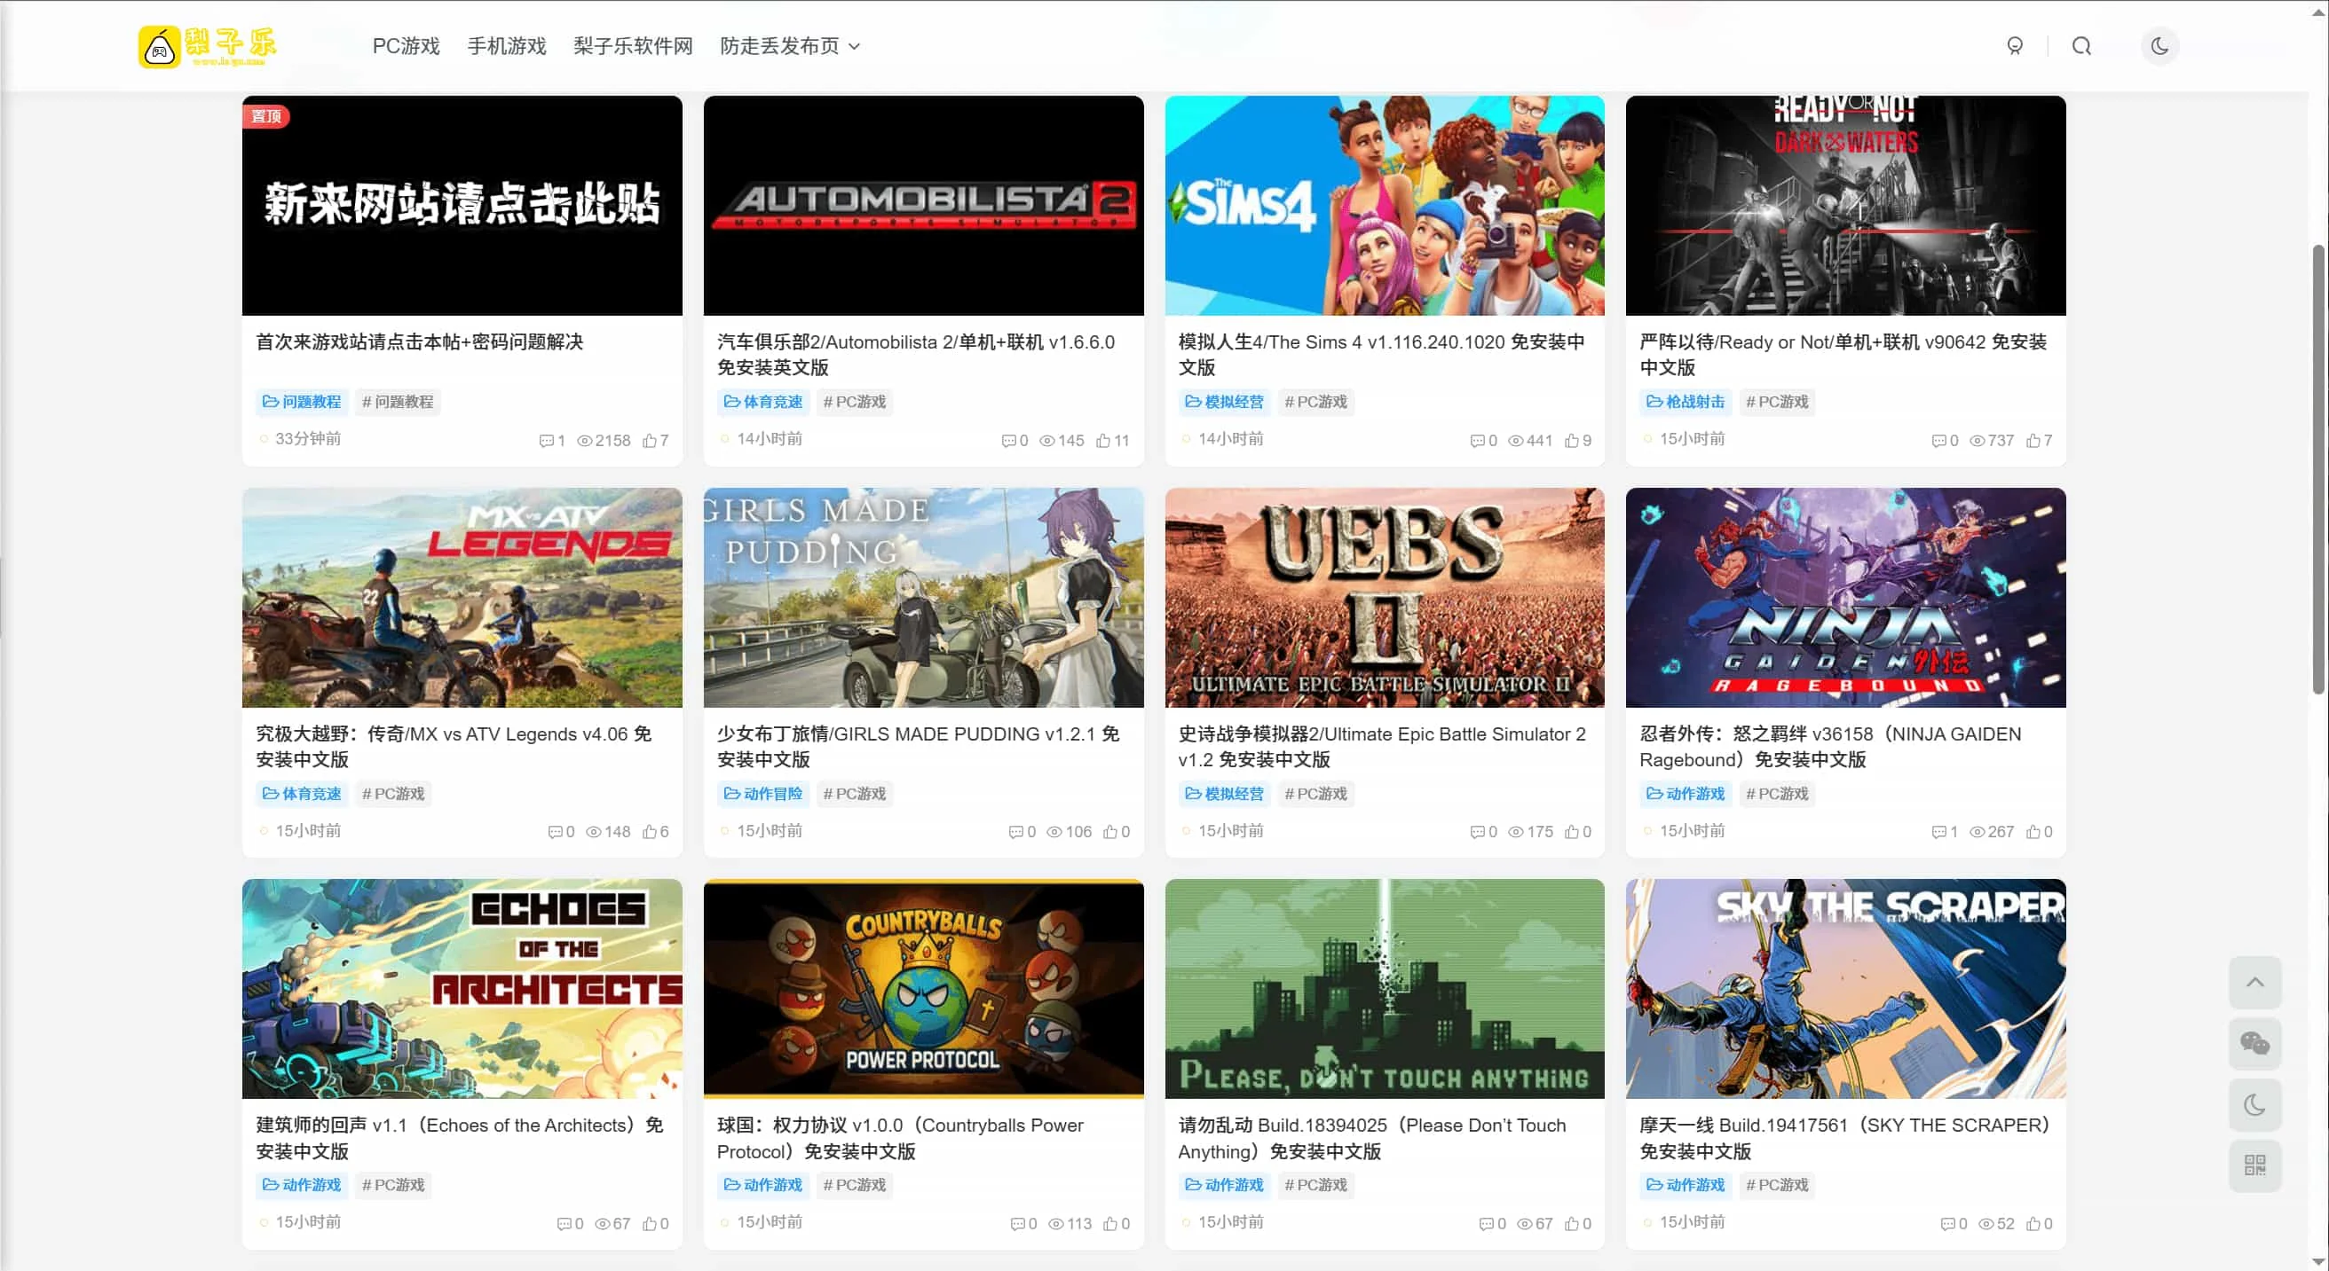2329x1271 pixels.
Task: Open 首次来游戏站请点击本帖 post title
Action: (x=420, y=341)
